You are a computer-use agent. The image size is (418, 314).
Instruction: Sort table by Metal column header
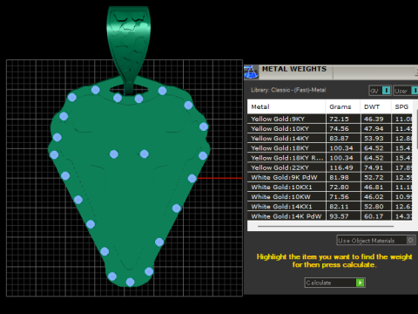(287, 106)
